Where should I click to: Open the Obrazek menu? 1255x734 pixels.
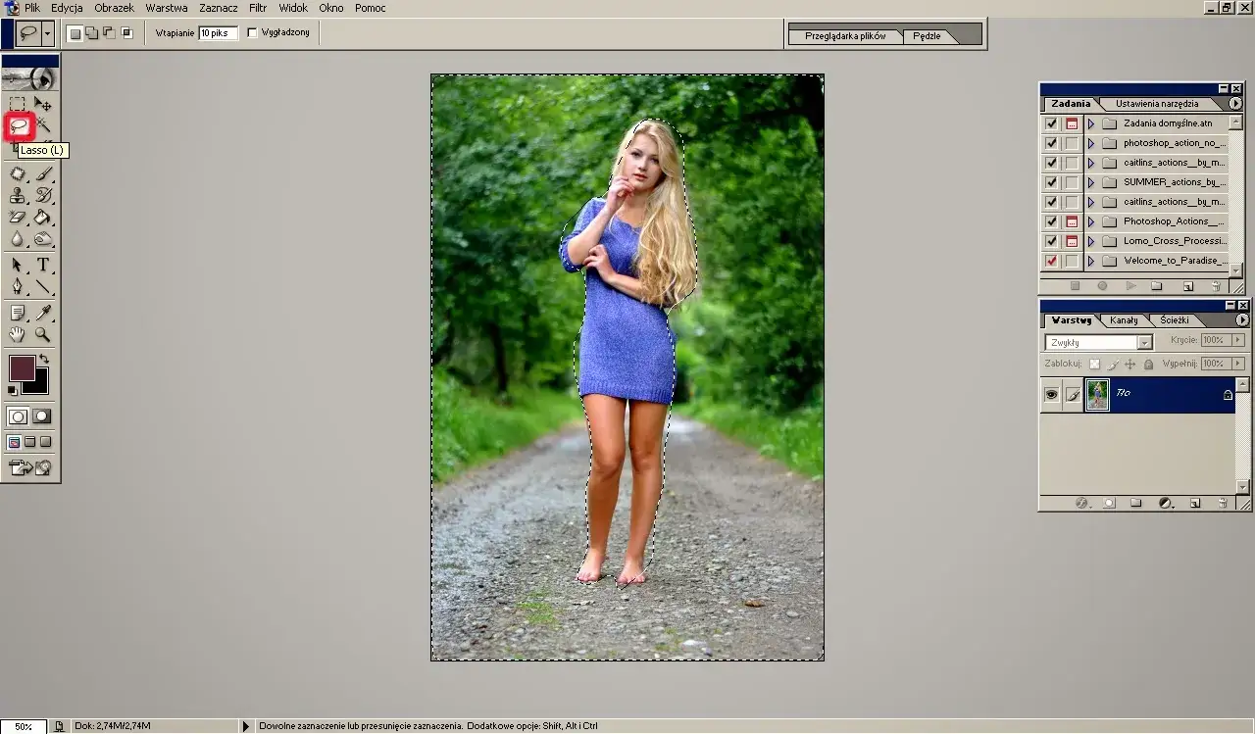click(x=114, y=8)
